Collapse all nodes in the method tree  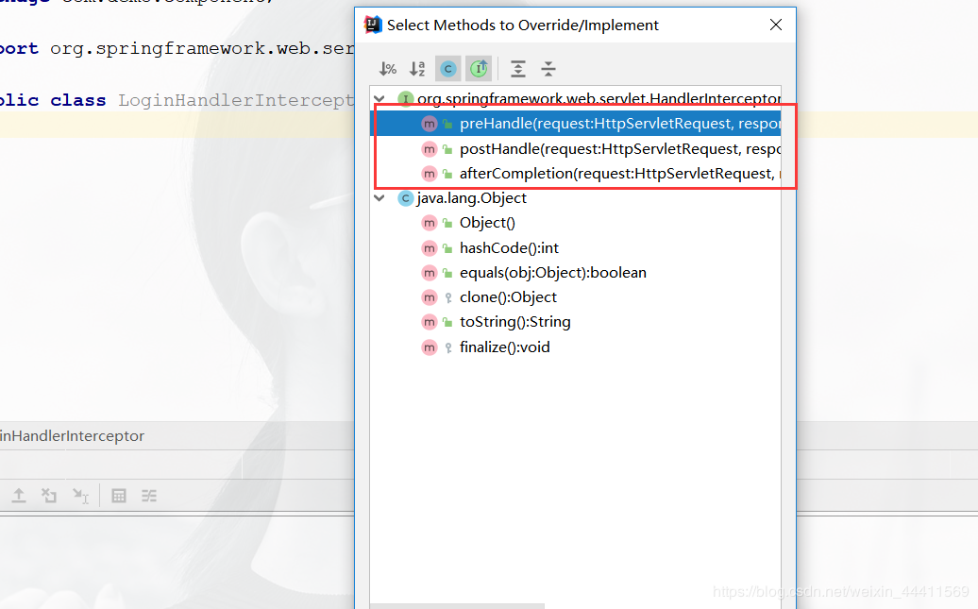(548, 68)
